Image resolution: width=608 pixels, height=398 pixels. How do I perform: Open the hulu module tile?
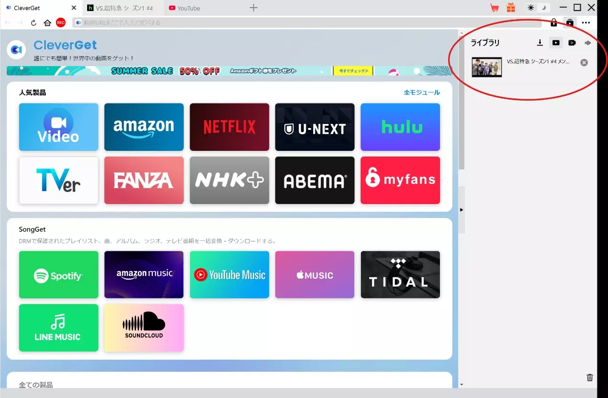[400, 127]
